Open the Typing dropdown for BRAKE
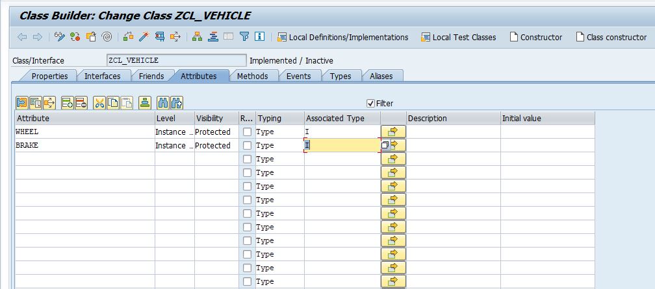 tap(280, 145)
